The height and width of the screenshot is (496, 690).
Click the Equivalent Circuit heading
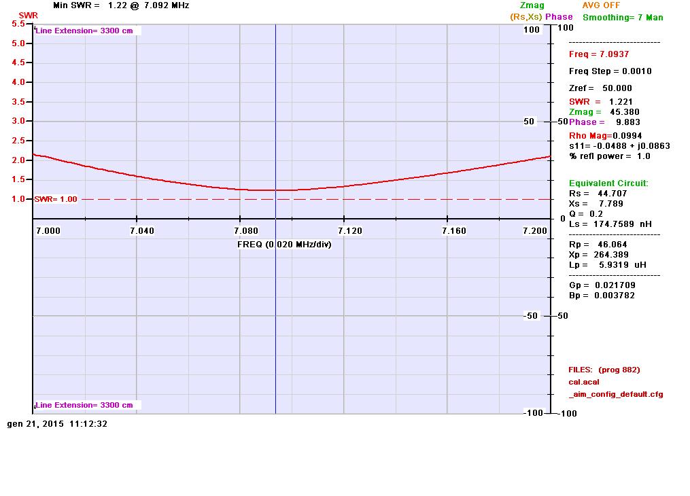pos(608,183)
